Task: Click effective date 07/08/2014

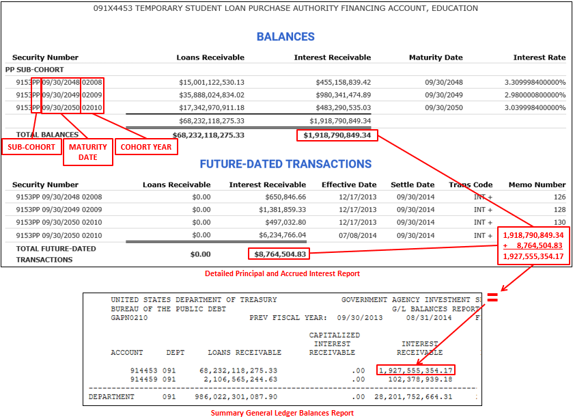Action: [x=357, y=235]
